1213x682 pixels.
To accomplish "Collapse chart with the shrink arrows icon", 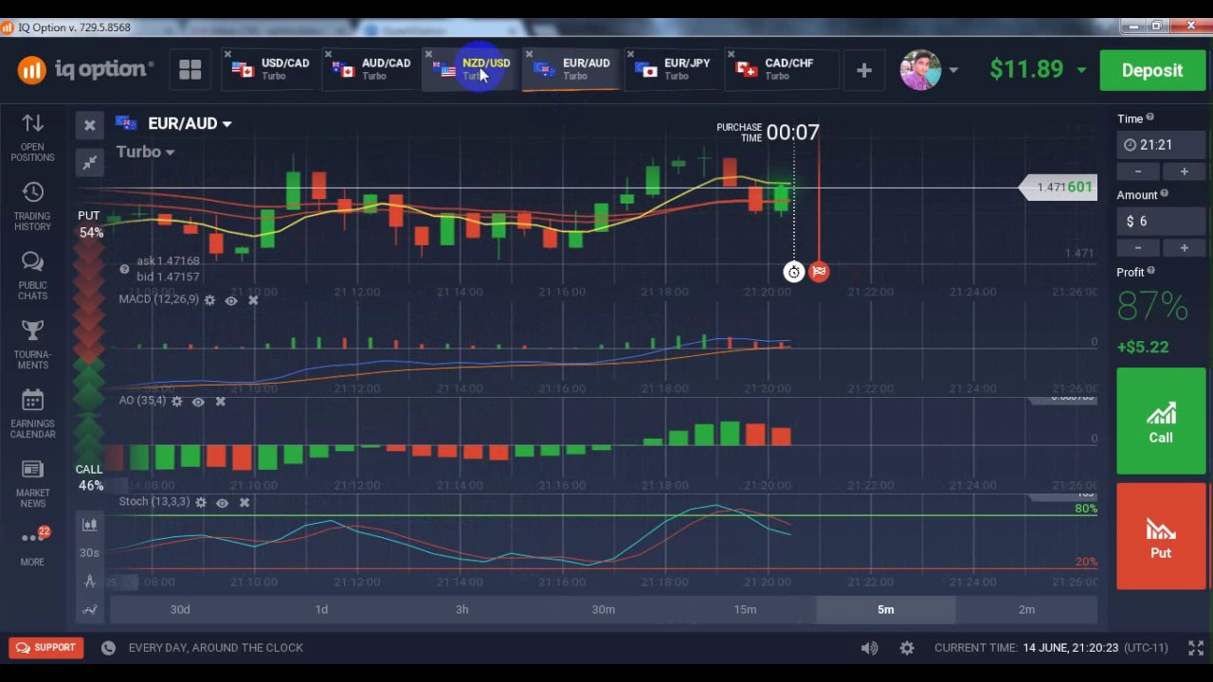I will click(89, 163).
